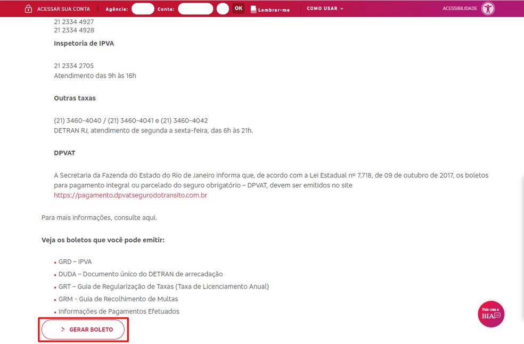
Task: Open the pagamento.dpvatsegurodotransito.com.br link
Action: click(130, 195)
